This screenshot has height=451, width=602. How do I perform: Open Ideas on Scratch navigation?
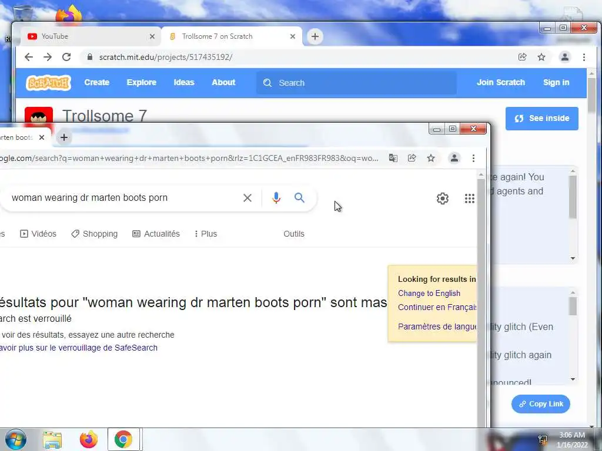(x=184, y=82)
